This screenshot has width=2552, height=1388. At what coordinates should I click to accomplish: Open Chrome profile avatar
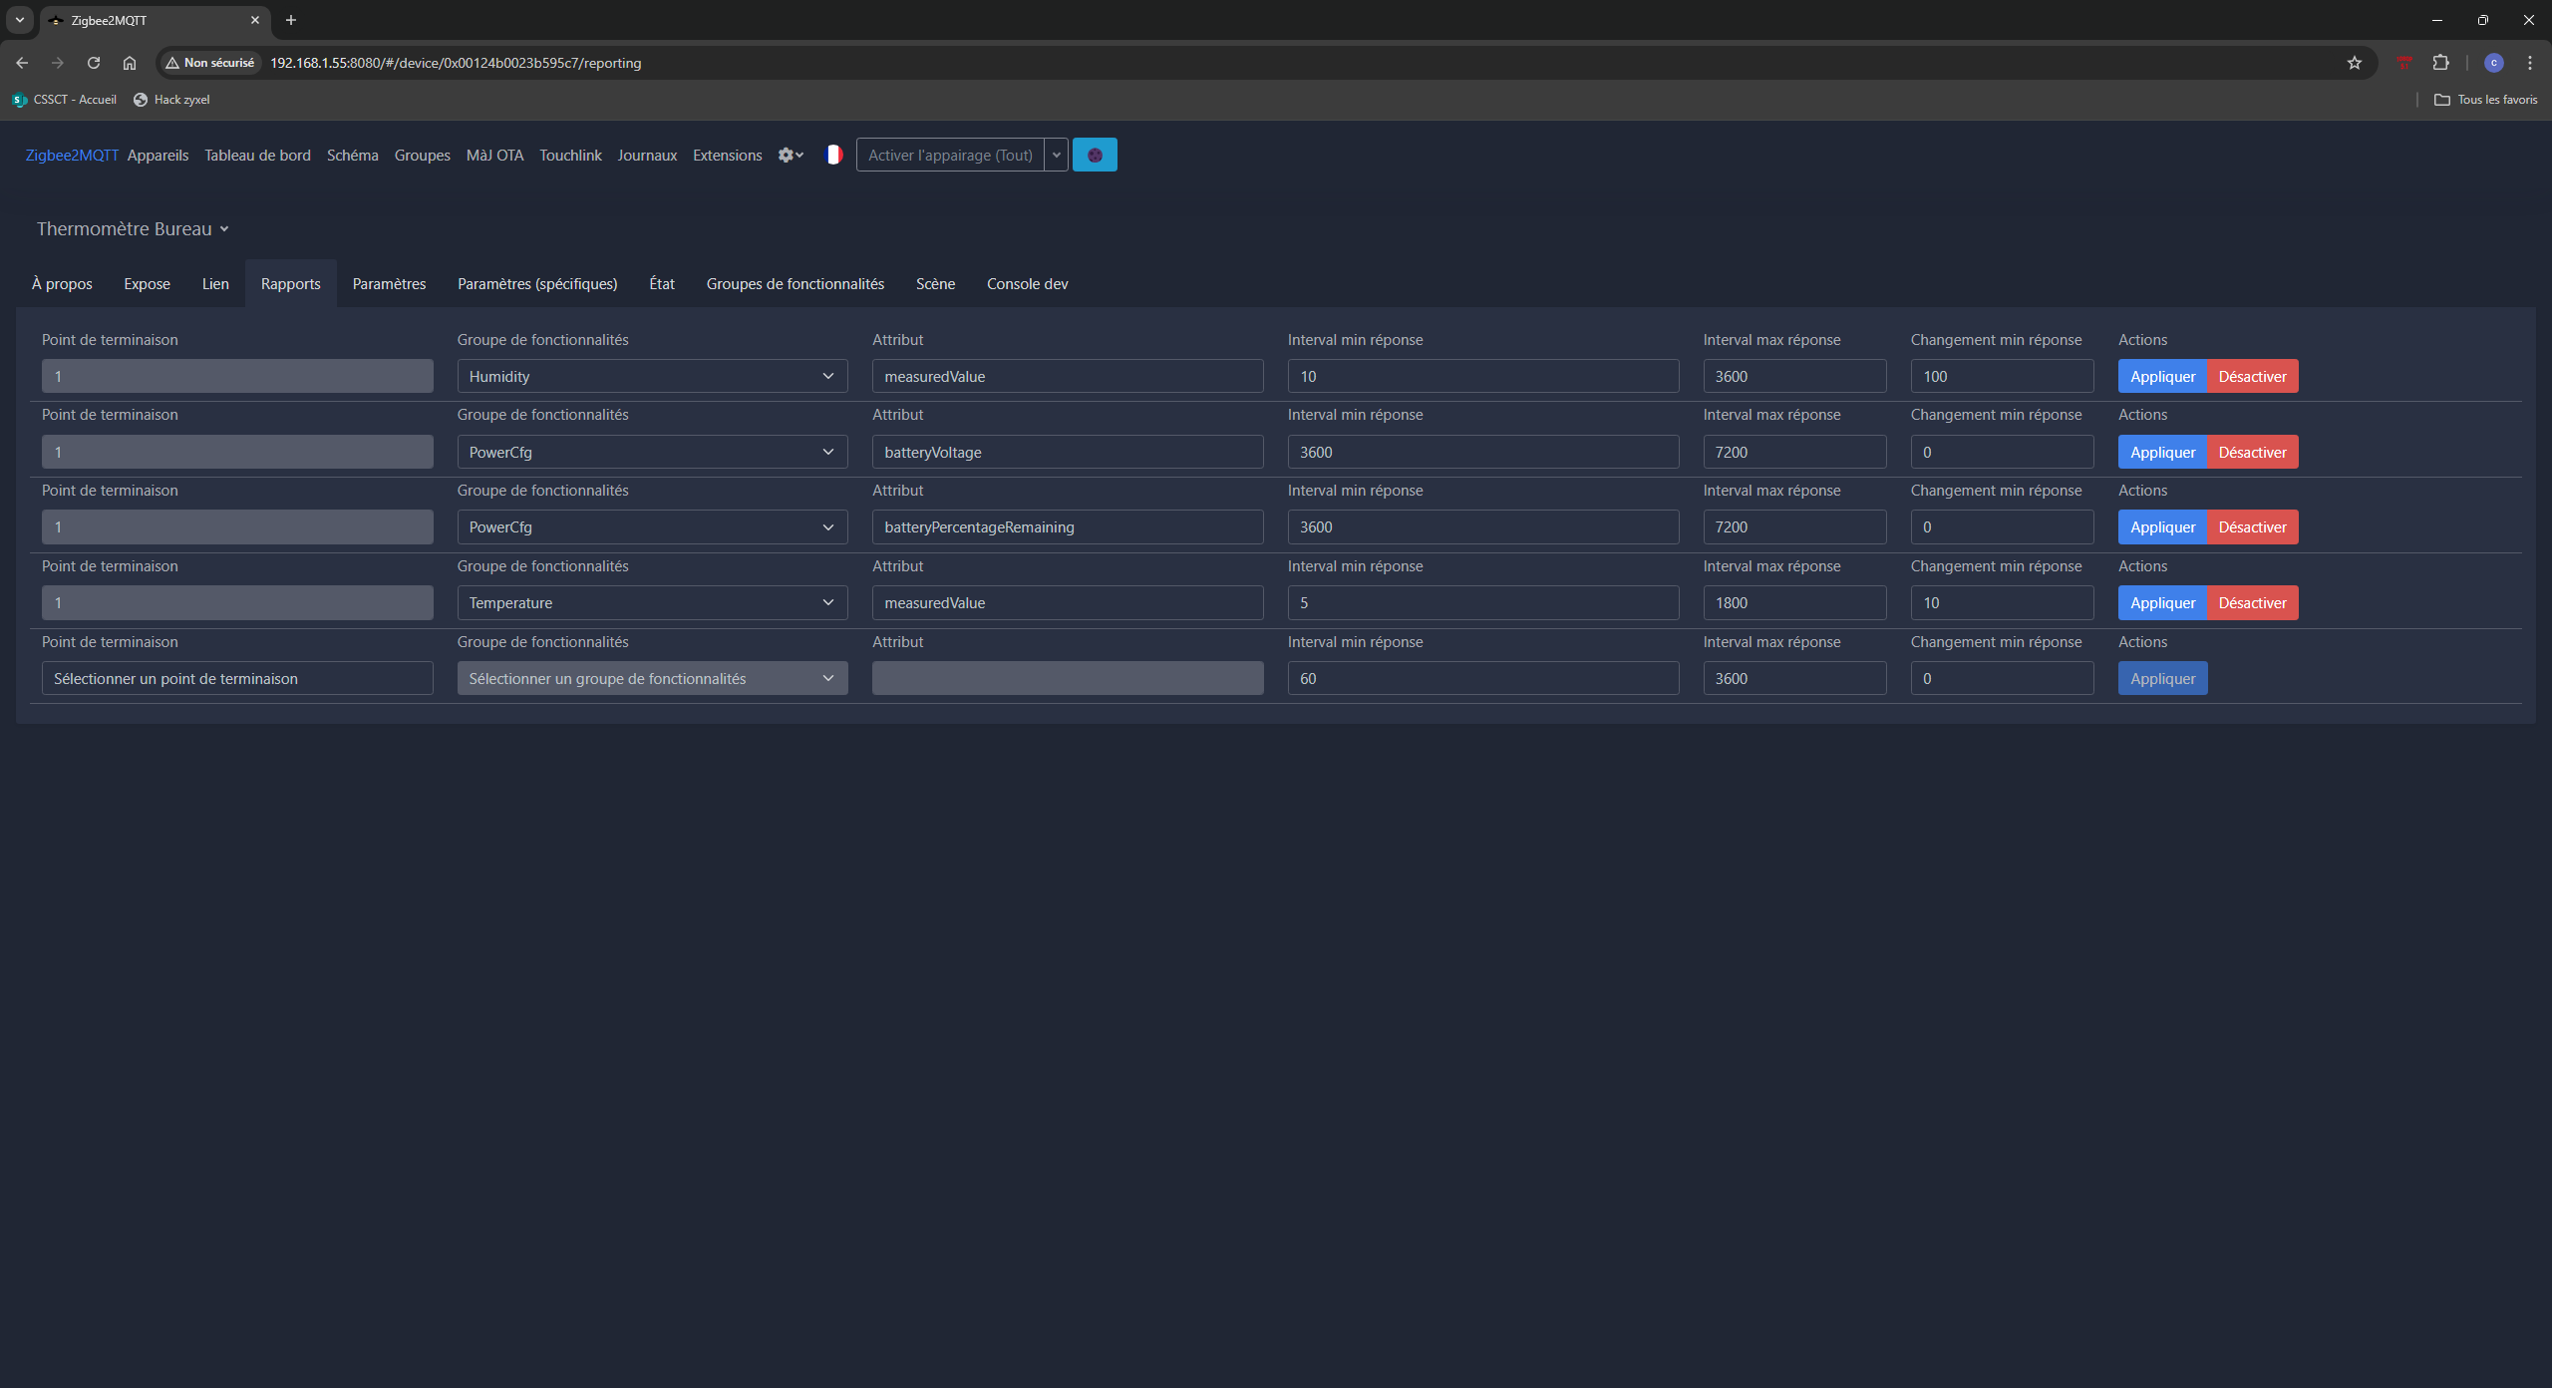[x=2494, y=63]
